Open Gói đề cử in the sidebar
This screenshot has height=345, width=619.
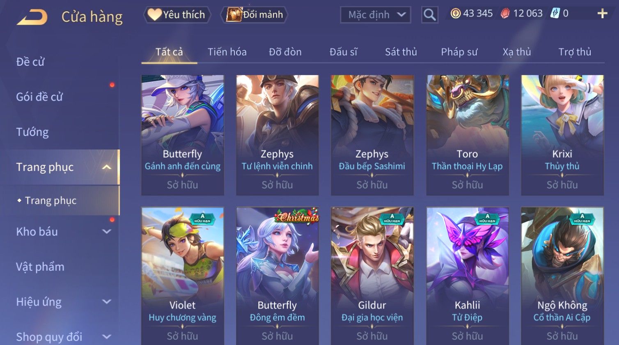coord(39,97)
